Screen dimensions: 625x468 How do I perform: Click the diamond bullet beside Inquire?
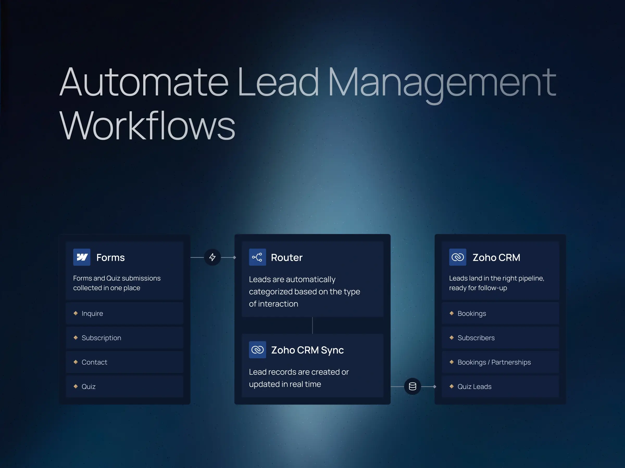pyautogui.click(x=76, y=313)
